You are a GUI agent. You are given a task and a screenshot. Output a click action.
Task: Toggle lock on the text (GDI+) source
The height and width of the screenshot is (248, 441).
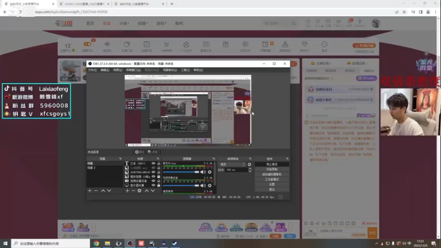159,163
